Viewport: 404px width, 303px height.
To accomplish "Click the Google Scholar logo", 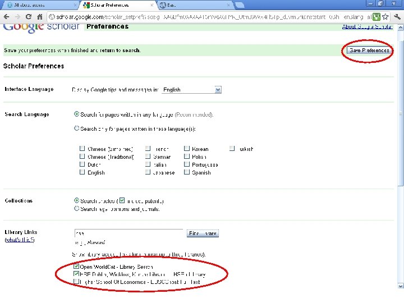I will (x=41, y=28).
